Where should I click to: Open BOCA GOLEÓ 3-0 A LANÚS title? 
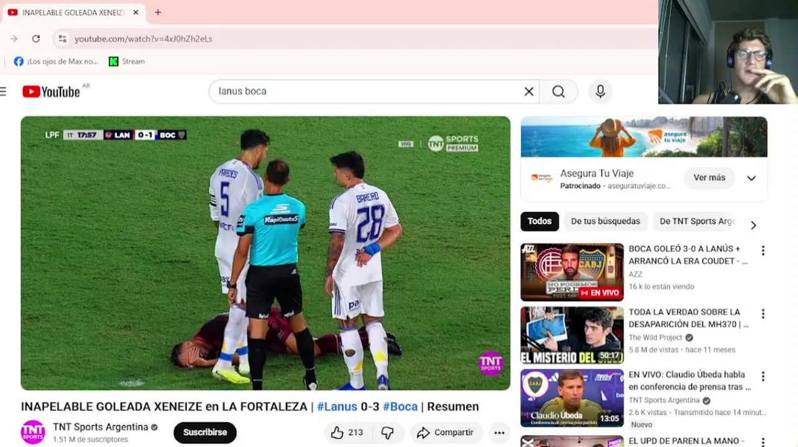point(688,255)
